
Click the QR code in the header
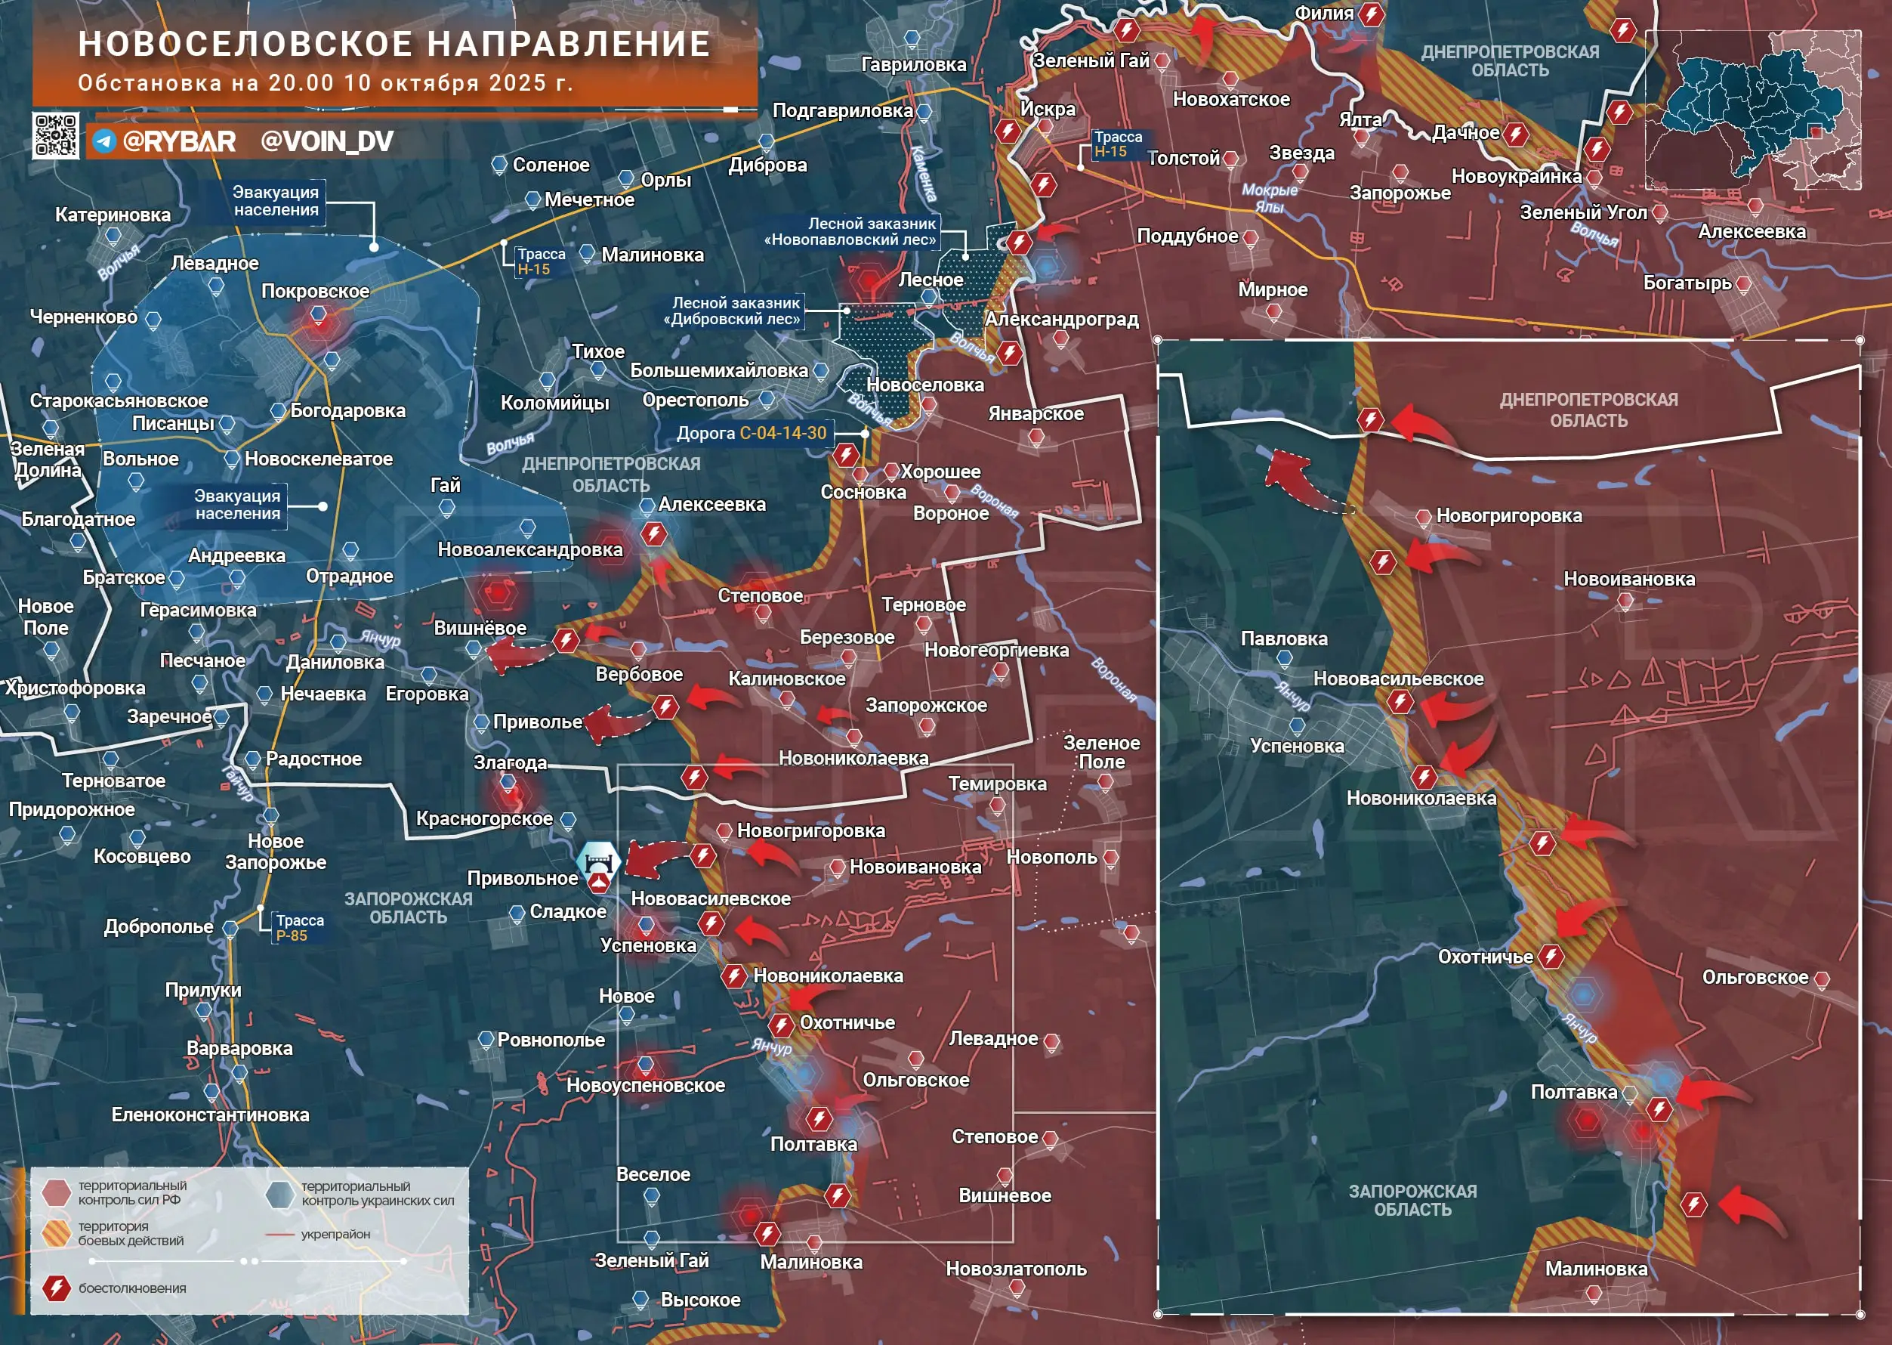pos(55,135)
